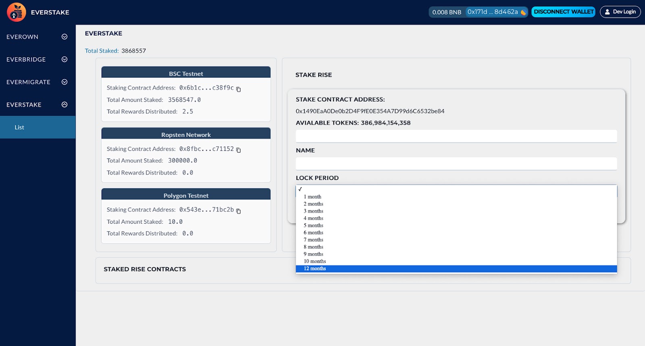Click the user icon in Dev Login

tap(607, 12)
